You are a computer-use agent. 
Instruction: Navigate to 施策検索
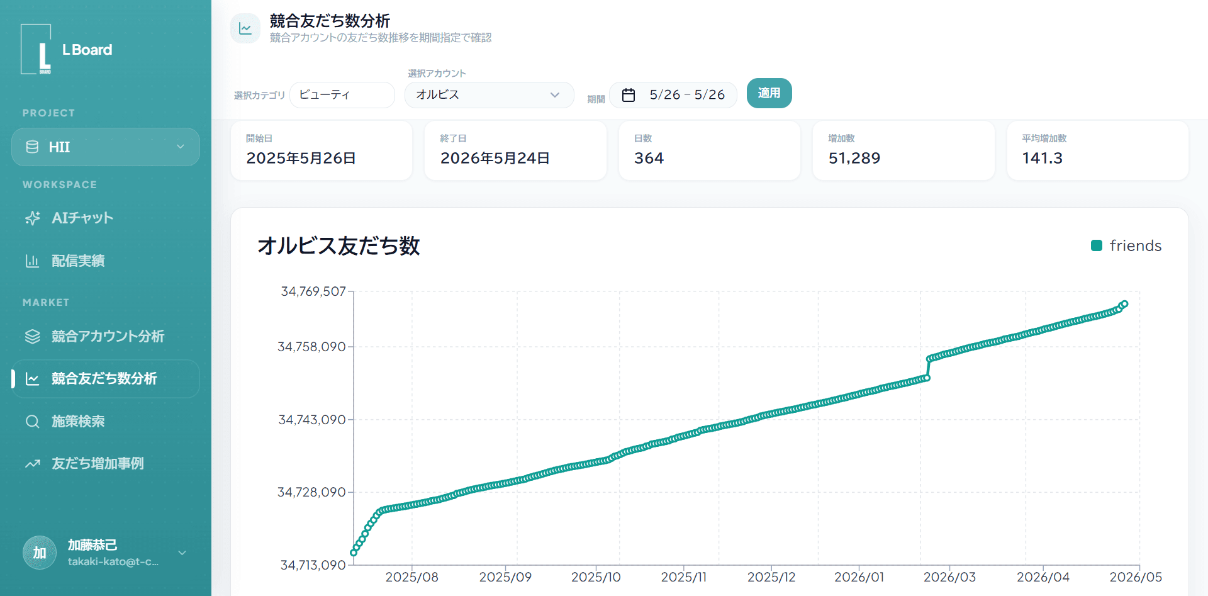point(106,421)
